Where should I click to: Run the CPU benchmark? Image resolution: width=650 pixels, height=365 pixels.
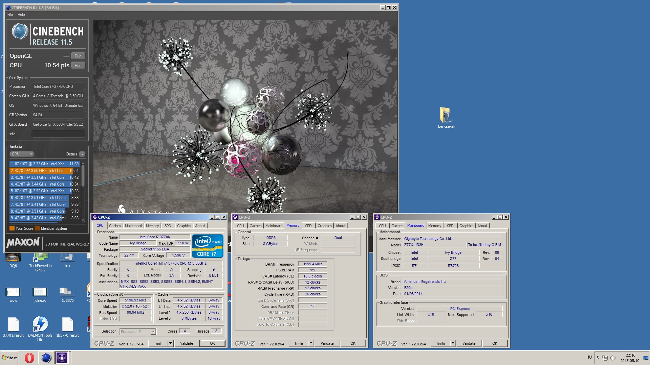click(x=78, y=66)
